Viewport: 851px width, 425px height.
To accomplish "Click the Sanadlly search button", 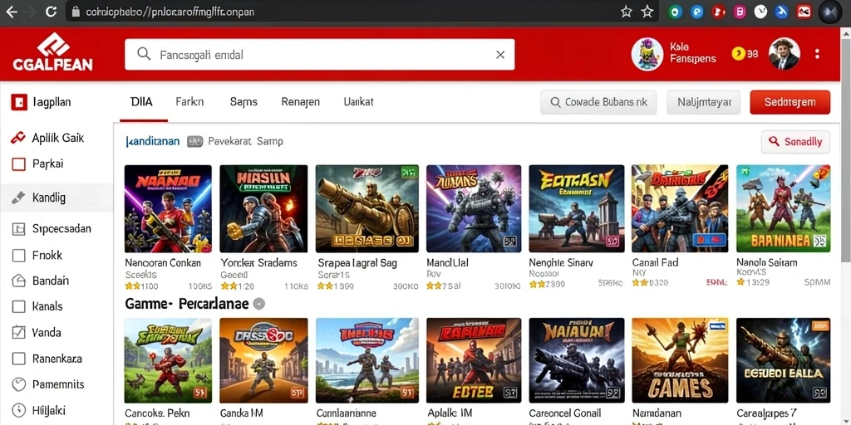I will (795, 142).
